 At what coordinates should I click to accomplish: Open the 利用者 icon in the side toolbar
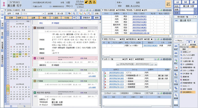point(176,81)
